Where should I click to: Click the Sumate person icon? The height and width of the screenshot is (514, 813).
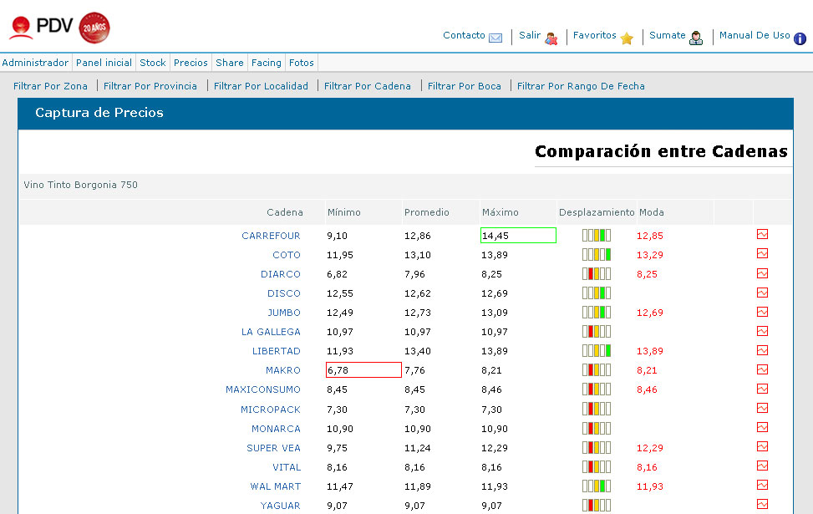pos(696,38)
